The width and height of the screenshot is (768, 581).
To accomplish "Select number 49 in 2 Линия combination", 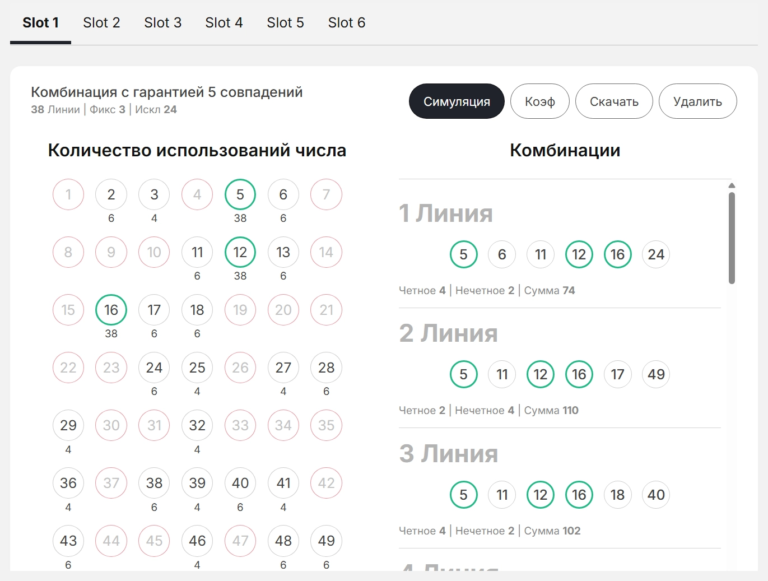I will coord(655,374).
